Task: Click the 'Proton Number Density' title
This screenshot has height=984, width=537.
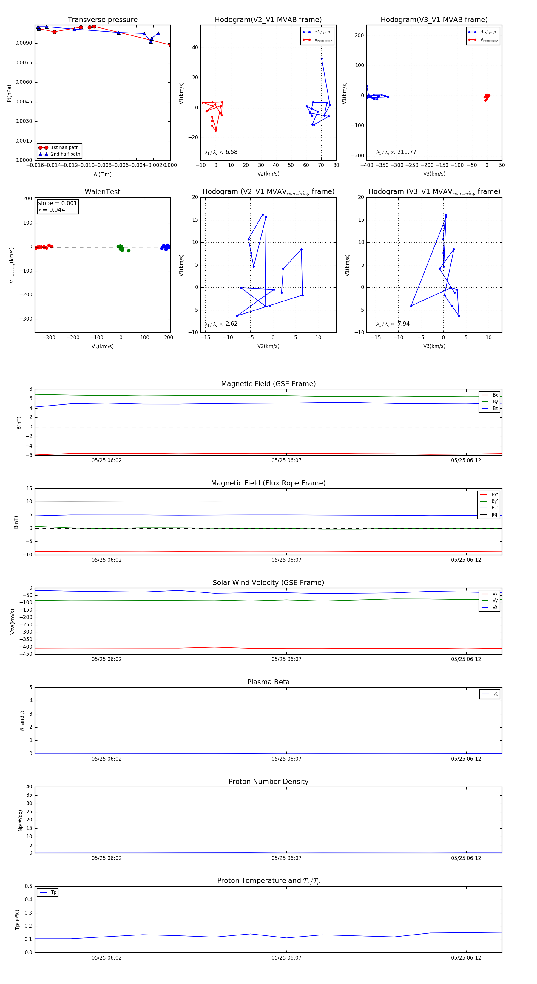Action: [x=268, y=782]
